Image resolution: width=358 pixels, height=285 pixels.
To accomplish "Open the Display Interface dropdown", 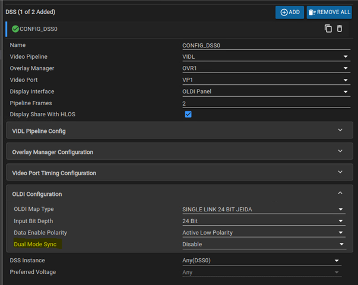I will 266,91.
